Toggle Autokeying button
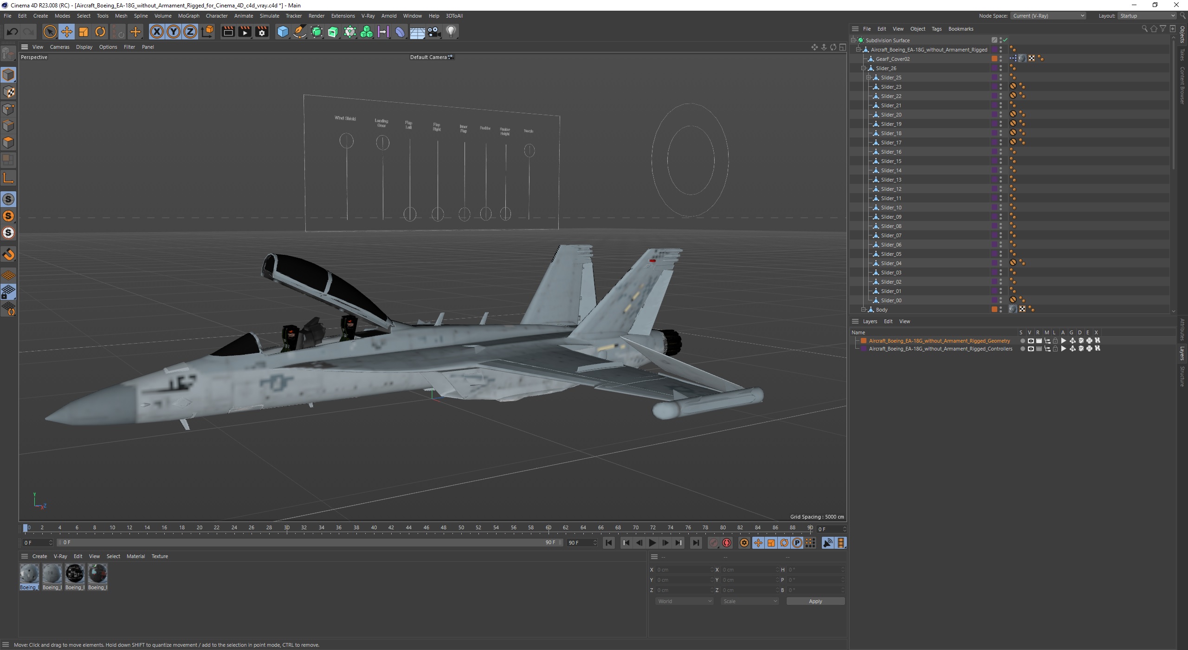 tap(727, 543)
